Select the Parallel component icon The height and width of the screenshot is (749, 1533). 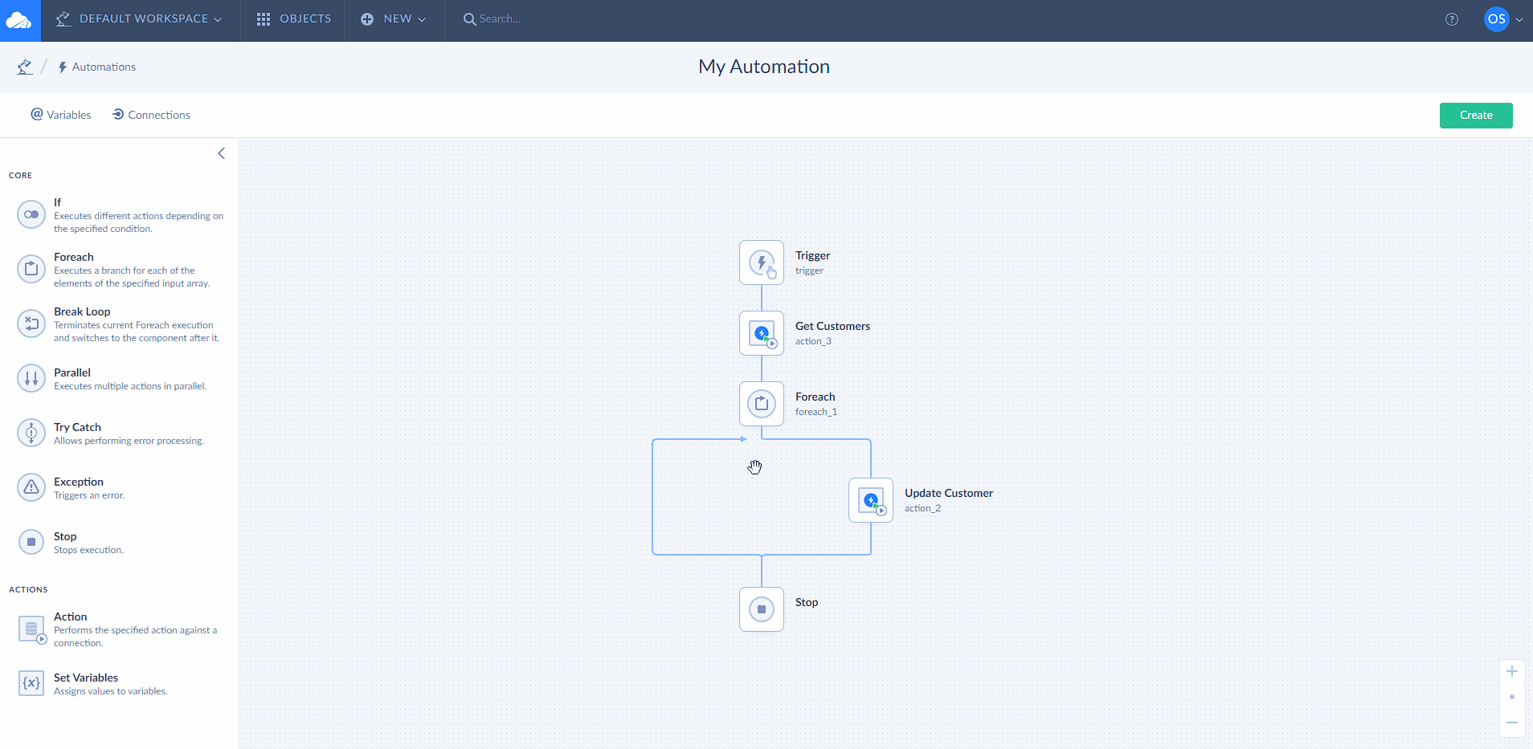pos(31,378)
